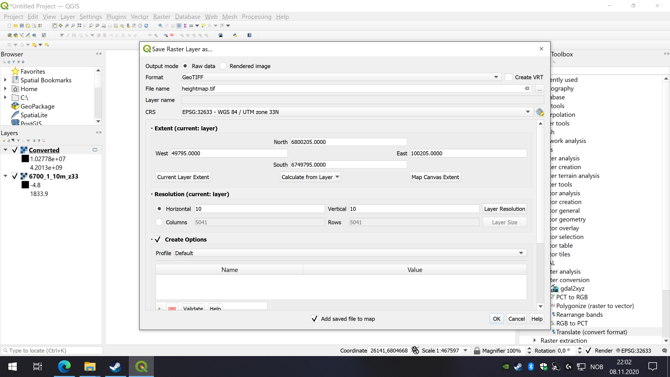The width and height of the screenshot is (670, 377).
Task: Click the browse file name ellipsis button
Action: pyautogui.click(x=540, y=89)
